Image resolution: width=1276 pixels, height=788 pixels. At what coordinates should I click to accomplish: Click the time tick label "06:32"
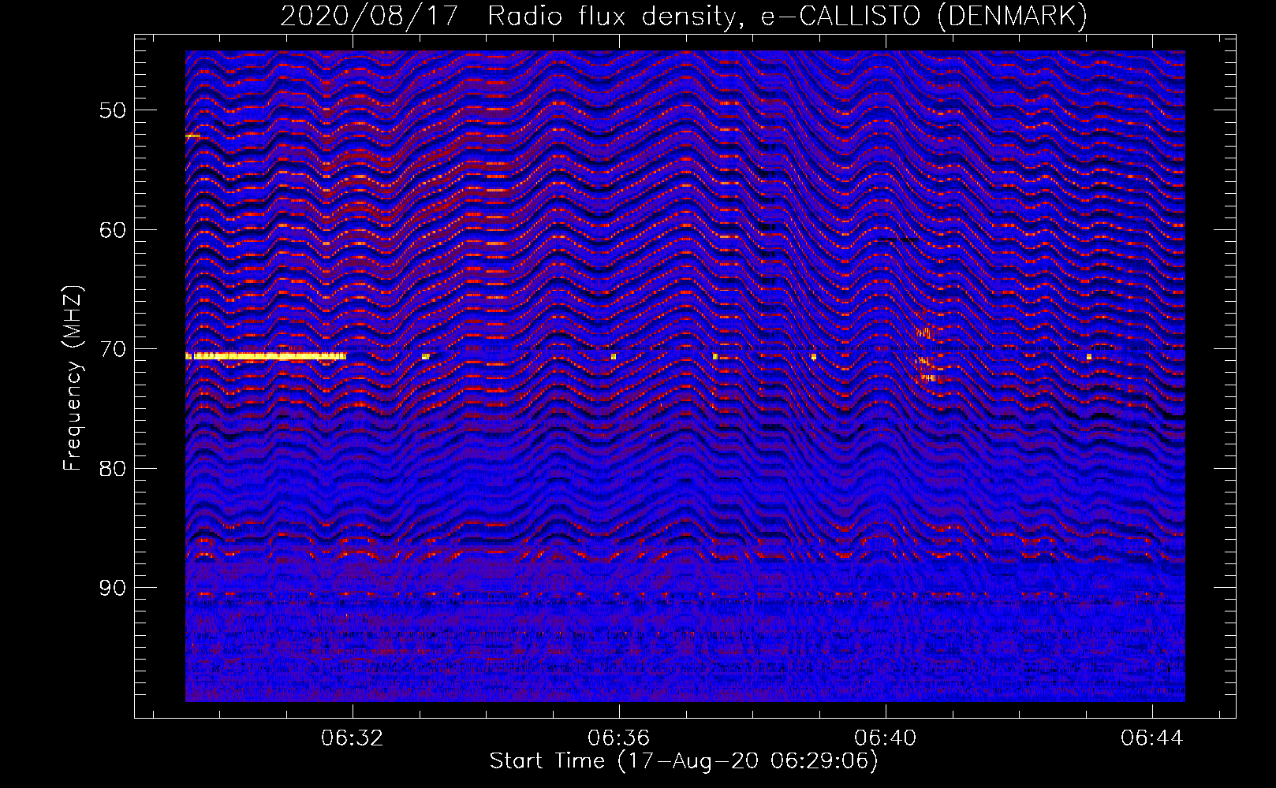pos(352,738)
